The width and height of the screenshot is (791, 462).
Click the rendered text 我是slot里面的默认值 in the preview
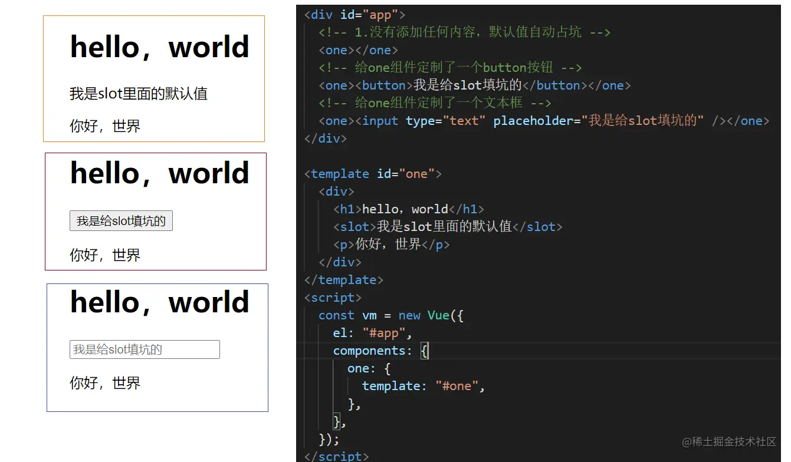coord(139,94)
